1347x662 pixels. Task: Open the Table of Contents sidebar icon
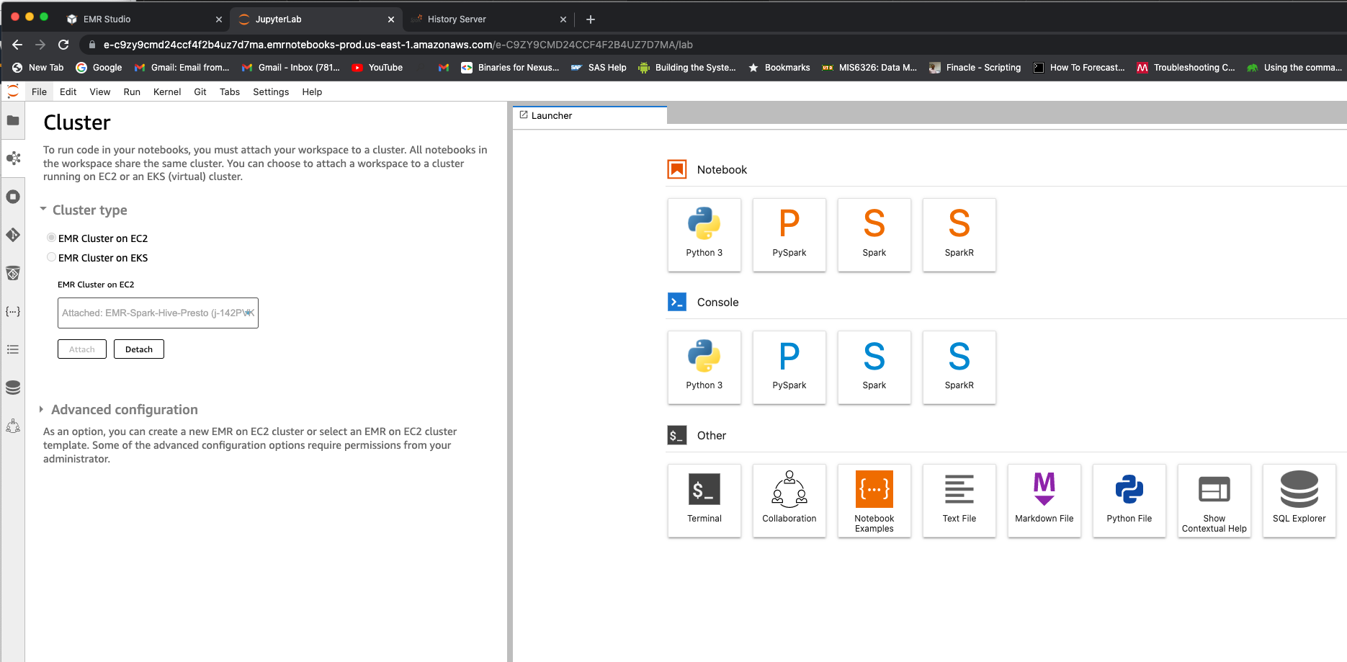[13, 349]
